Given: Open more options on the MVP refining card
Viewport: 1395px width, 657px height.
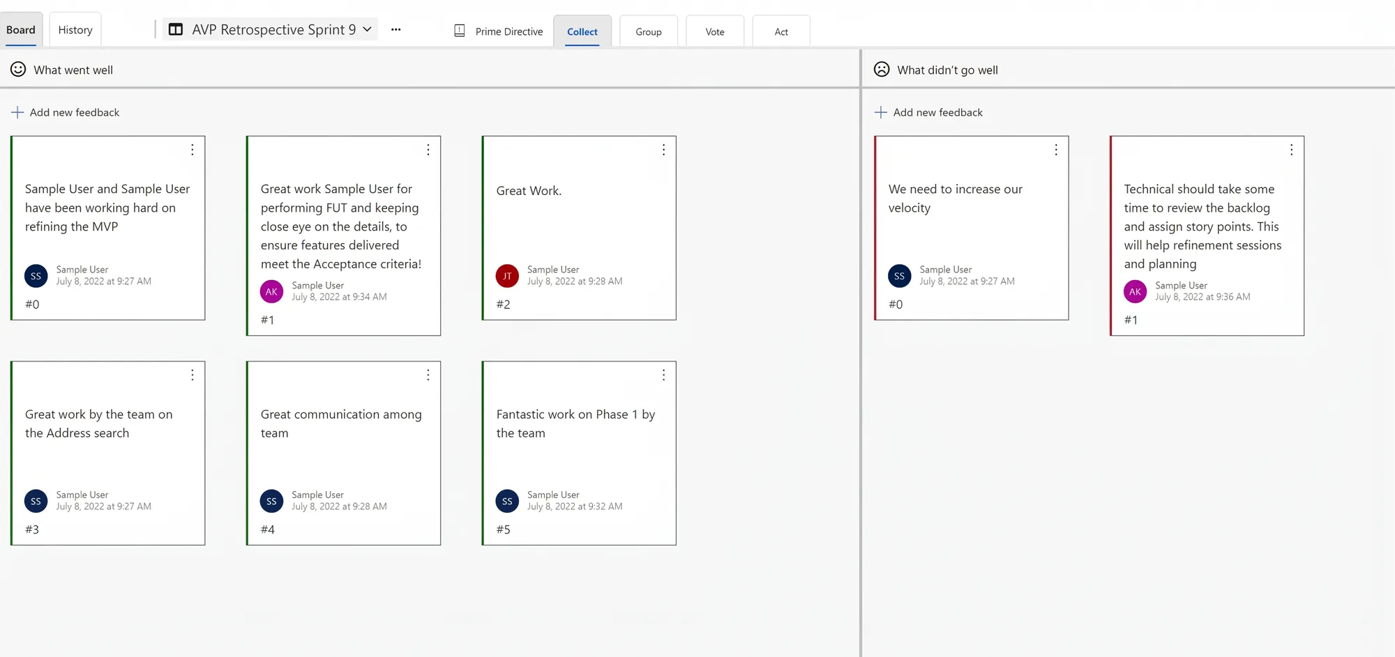Looking at the screenshot, I should point(193,150).
